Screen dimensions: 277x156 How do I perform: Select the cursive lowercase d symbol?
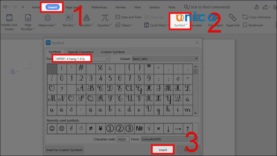[x=129, y=110]
